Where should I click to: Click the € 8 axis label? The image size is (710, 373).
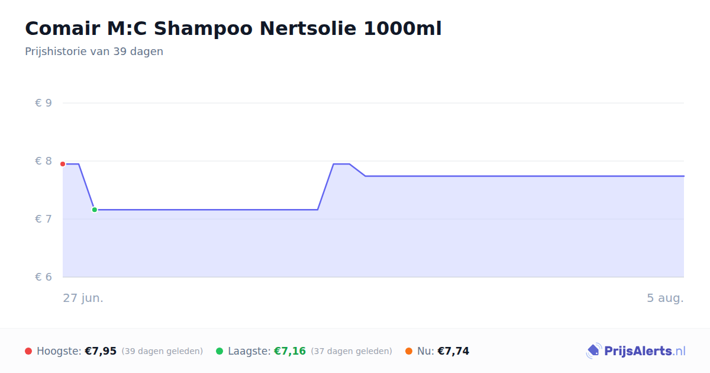pos(43,161)
